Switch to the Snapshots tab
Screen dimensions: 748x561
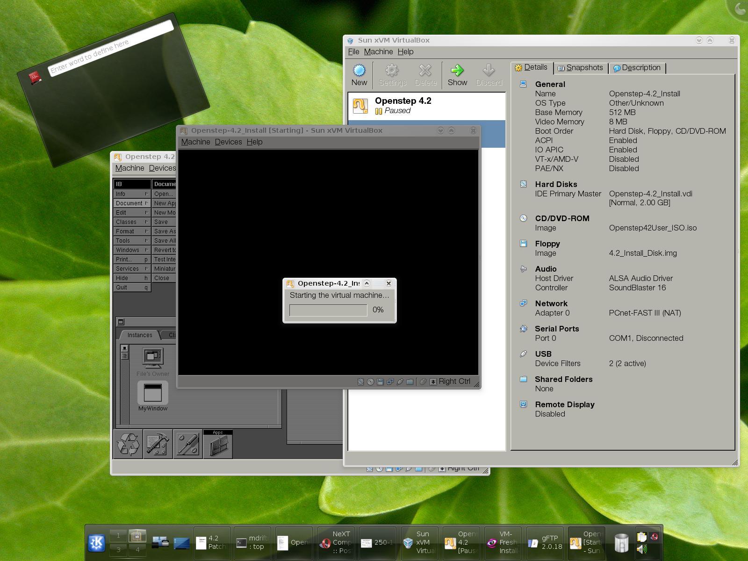tap(581, 67)
